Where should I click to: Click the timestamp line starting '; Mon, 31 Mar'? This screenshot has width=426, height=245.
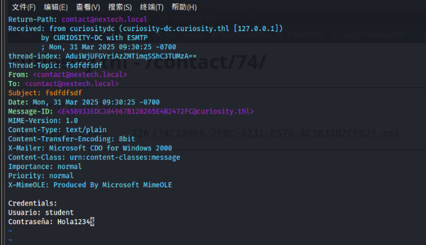108,47
